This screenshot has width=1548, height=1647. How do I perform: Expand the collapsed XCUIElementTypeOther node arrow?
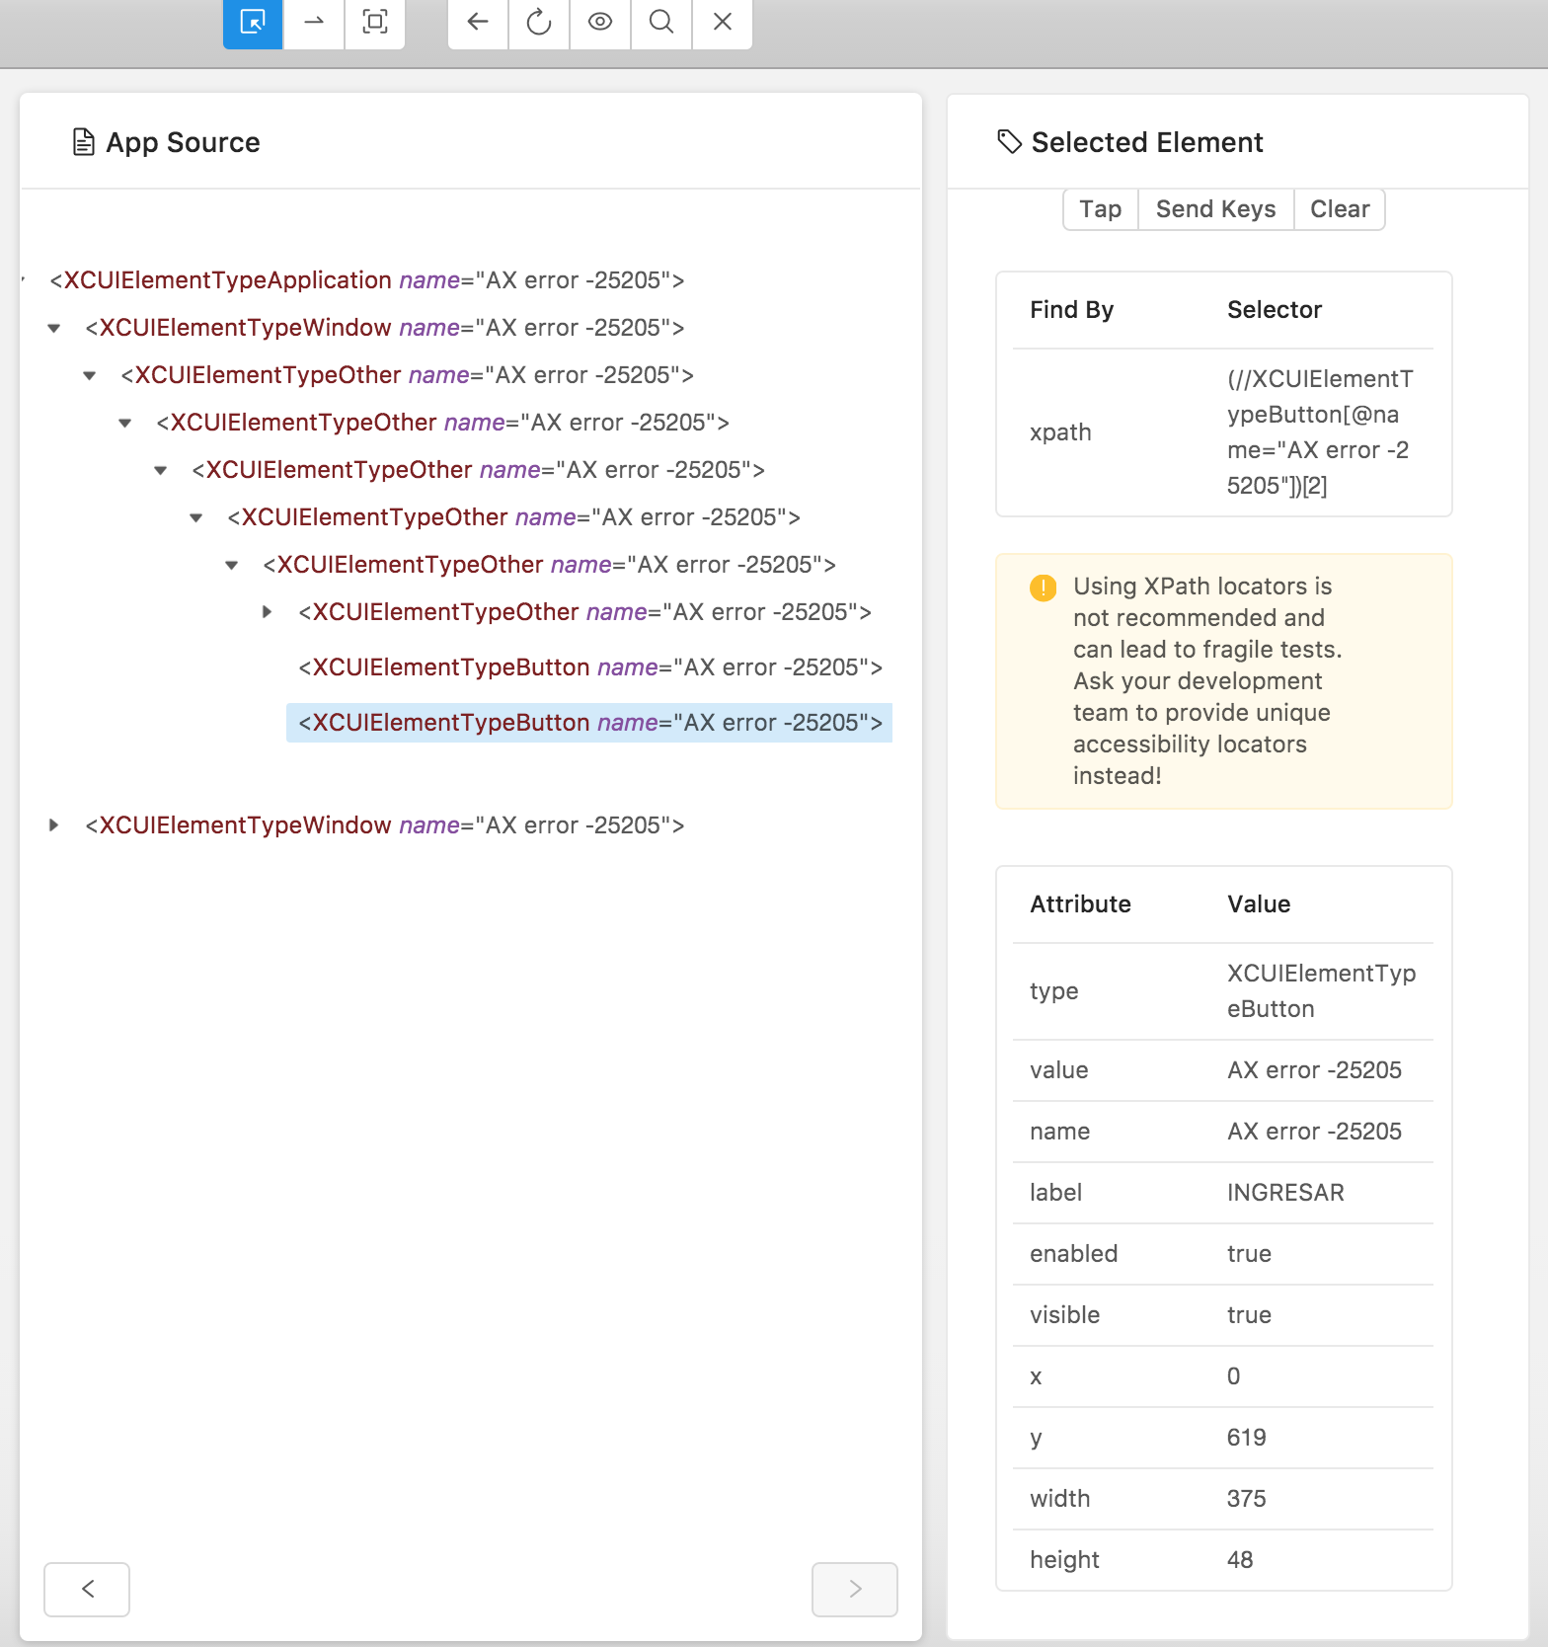pos(267,612)
